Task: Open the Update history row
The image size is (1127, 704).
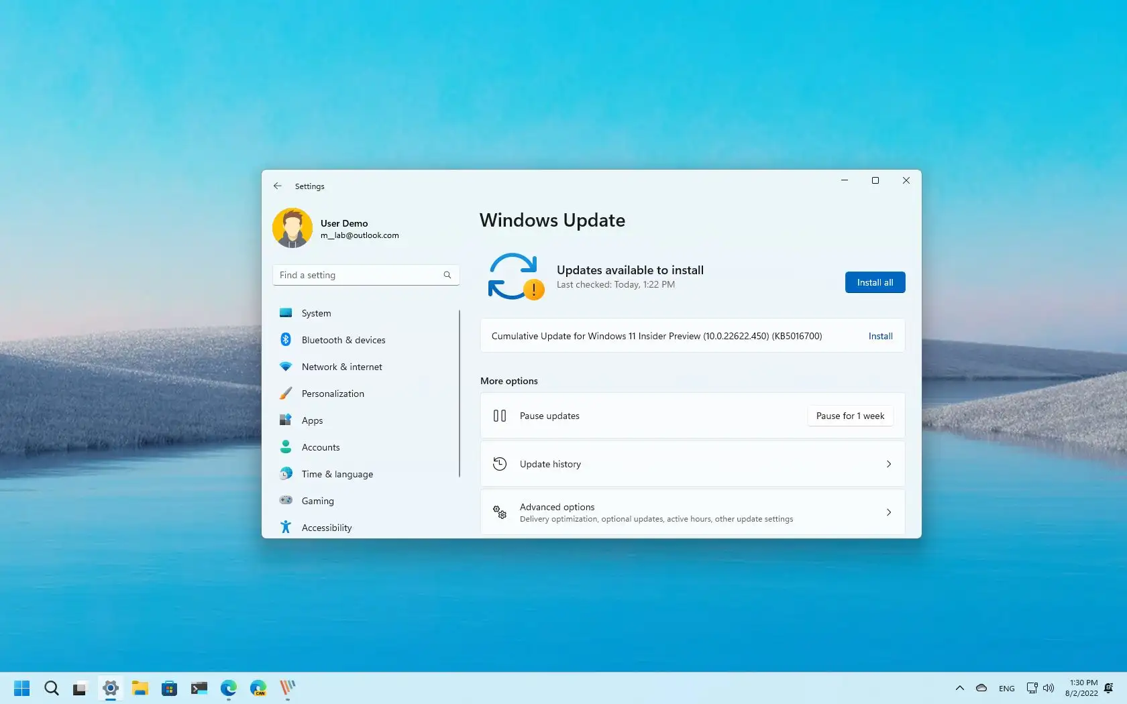Action: [692, 464]
